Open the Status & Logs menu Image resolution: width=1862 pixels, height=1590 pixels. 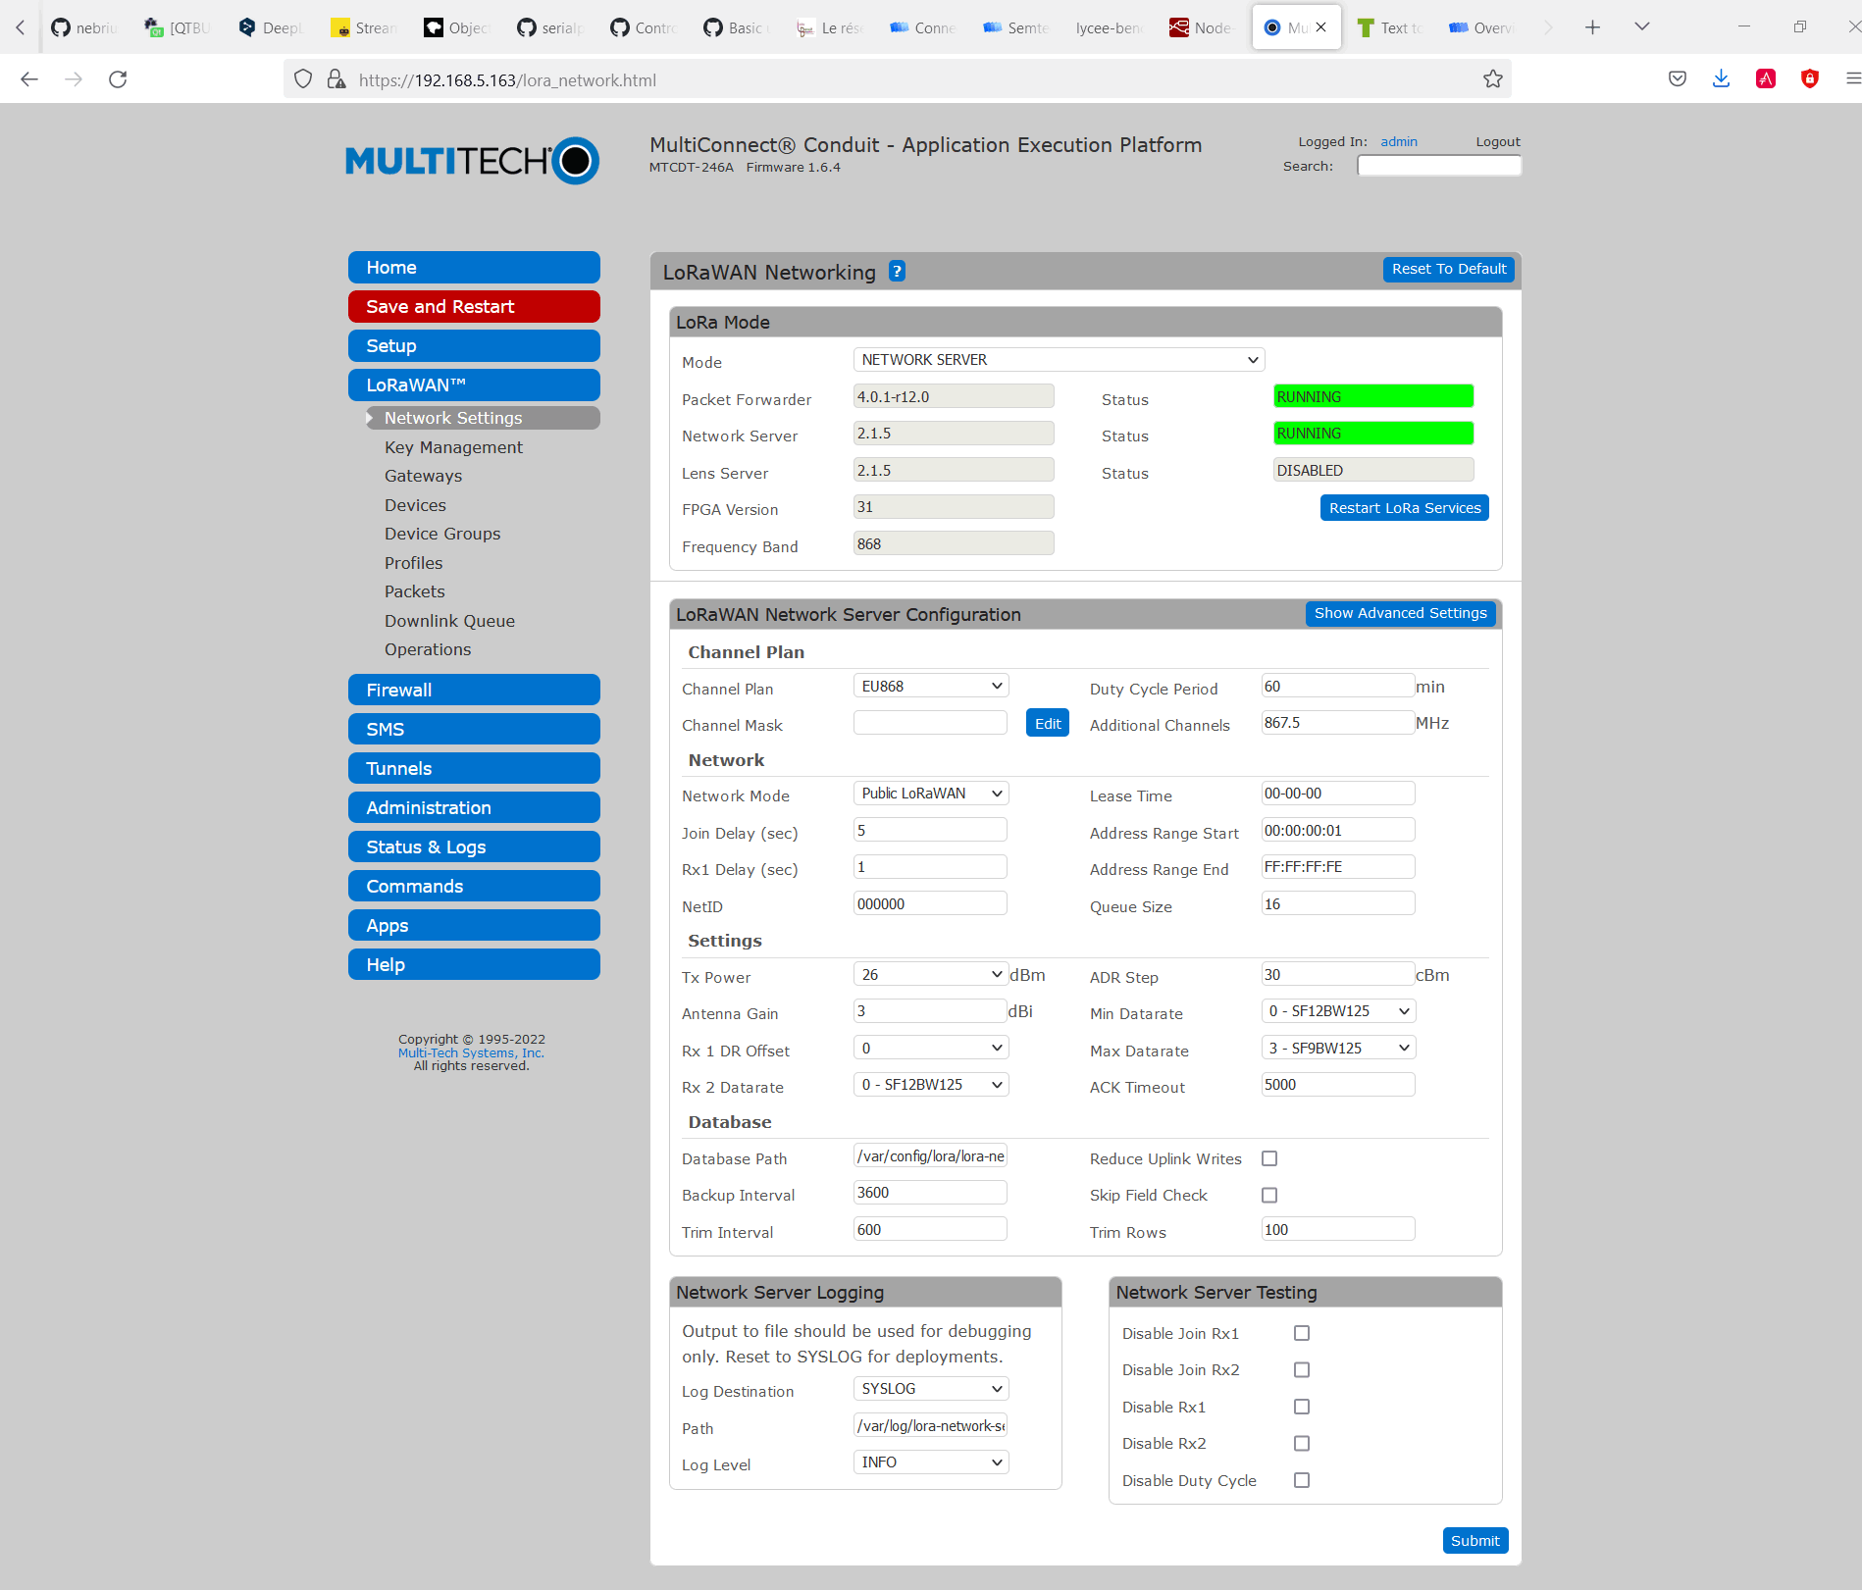[474, 847]
